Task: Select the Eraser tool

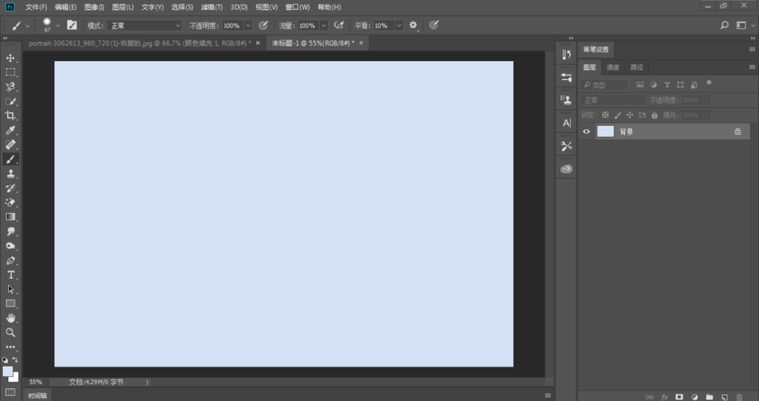Action: [10, 202]
